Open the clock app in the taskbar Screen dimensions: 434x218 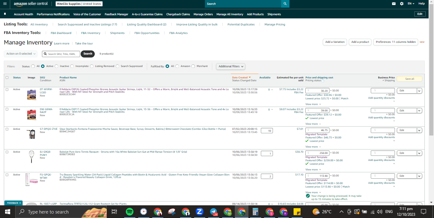point(144,212)
